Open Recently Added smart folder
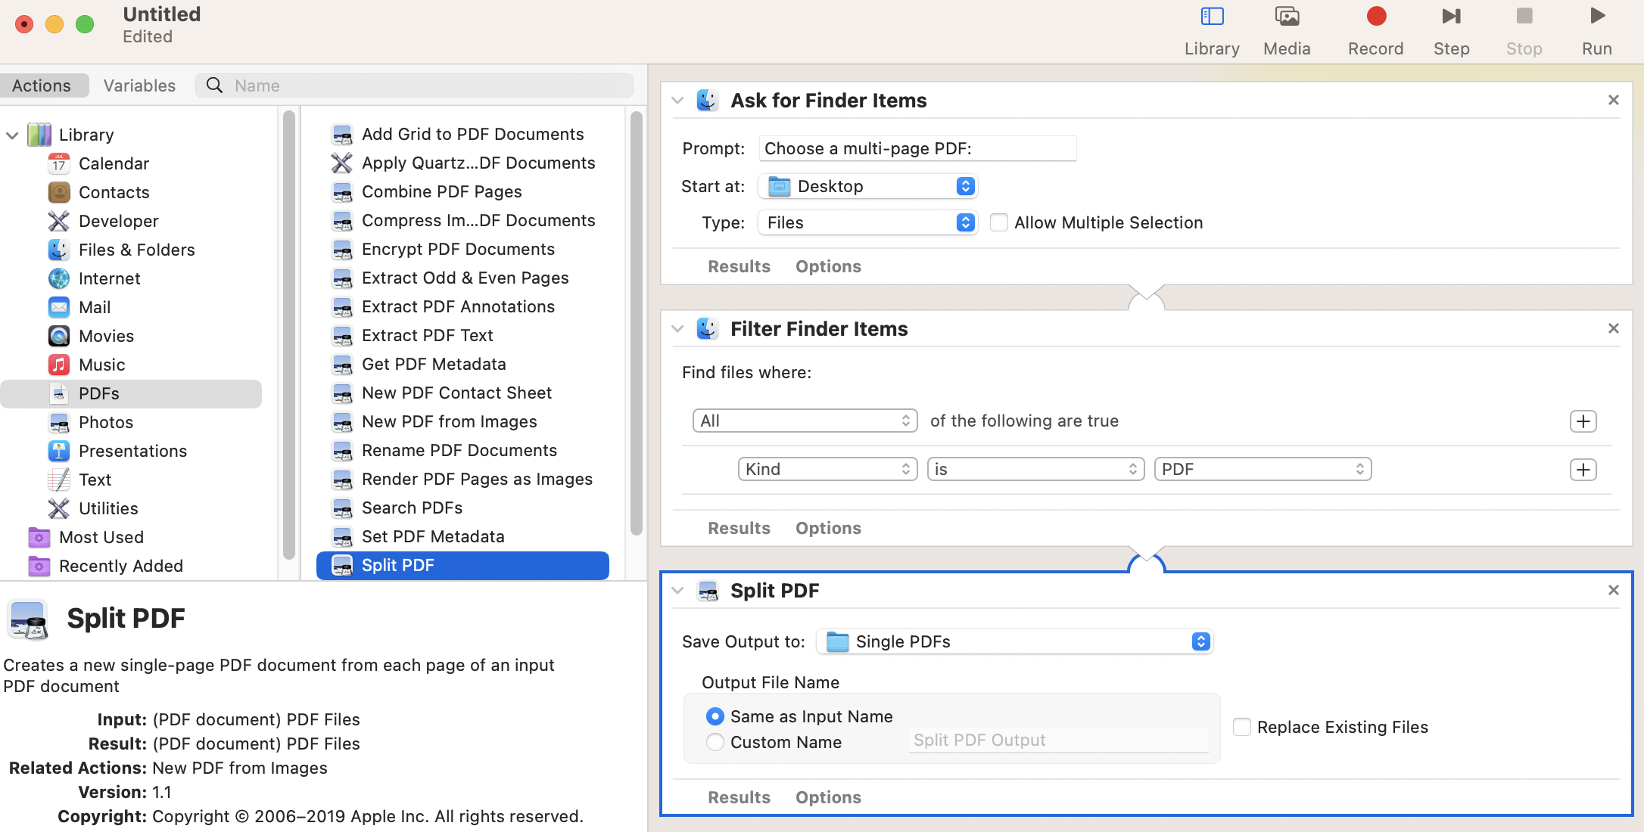 (x=120, y=566)
